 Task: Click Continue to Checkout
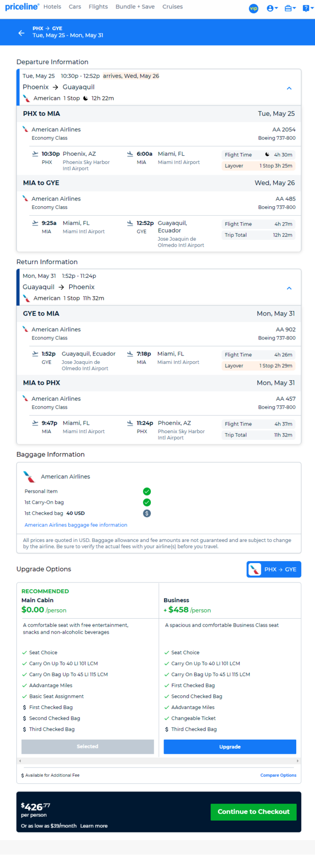point(253,812)
